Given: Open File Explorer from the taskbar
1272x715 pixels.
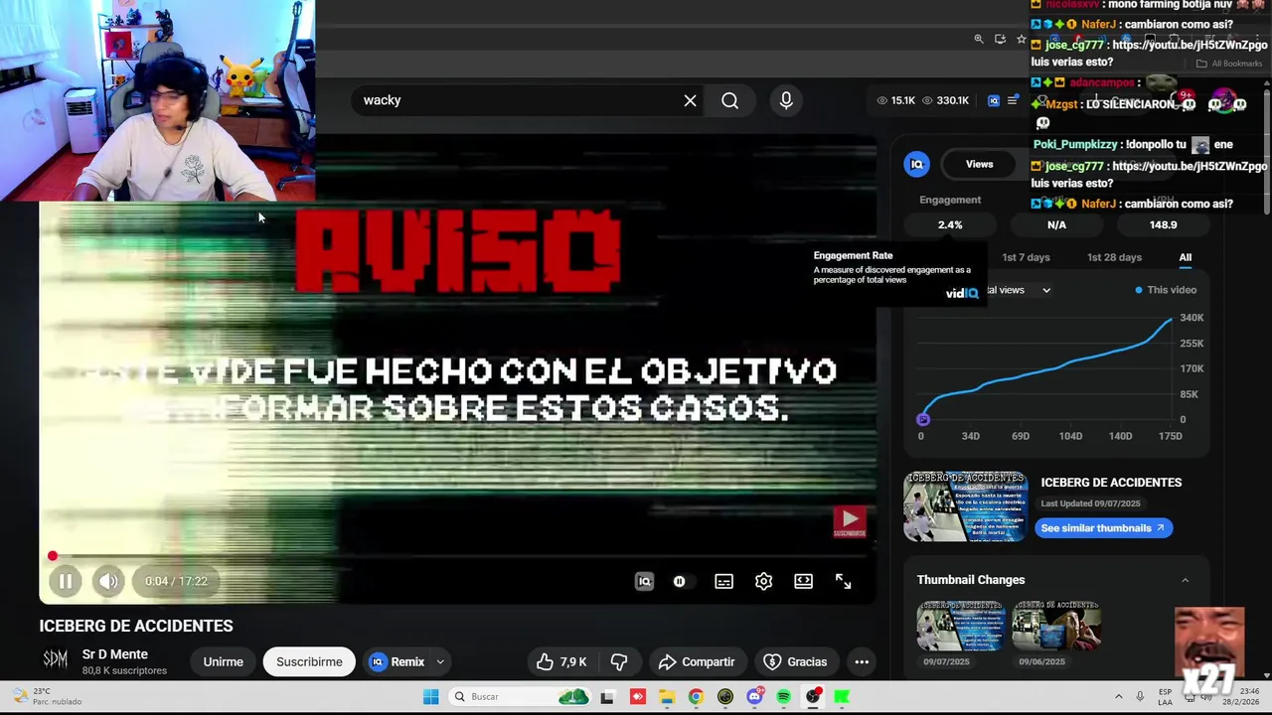Looking at the screenshot, I should click(666, 697).
